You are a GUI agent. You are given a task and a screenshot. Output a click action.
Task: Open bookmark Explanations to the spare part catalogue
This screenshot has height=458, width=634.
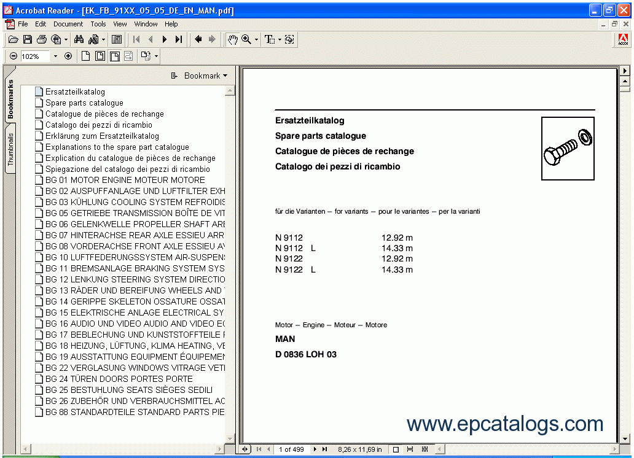(117, 147)
